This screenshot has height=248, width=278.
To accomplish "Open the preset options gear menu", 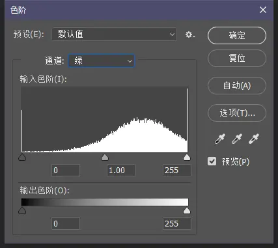I will coord(190,34).
